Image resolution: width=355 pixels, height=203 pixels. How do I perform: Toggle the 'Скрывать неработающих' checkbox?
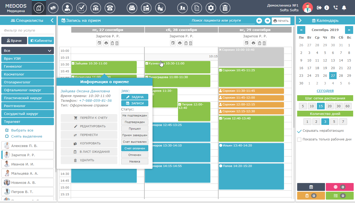pos(299,131)
